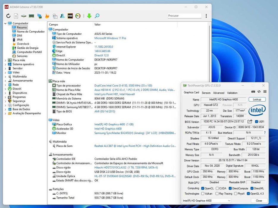
Task: Collapse the Computador tree node
Action: click(x=5, y=23)
